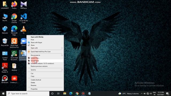Click Share in the context menu
This screenshot has width=171, height=96.
coord(45,45)
